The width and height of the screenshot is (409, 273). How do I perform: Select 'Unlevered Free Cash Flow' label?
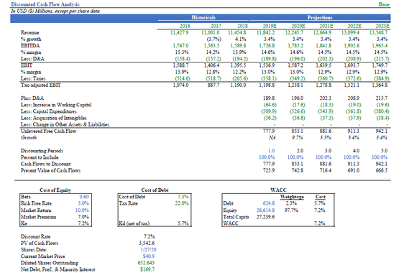(x=48, y=131)
